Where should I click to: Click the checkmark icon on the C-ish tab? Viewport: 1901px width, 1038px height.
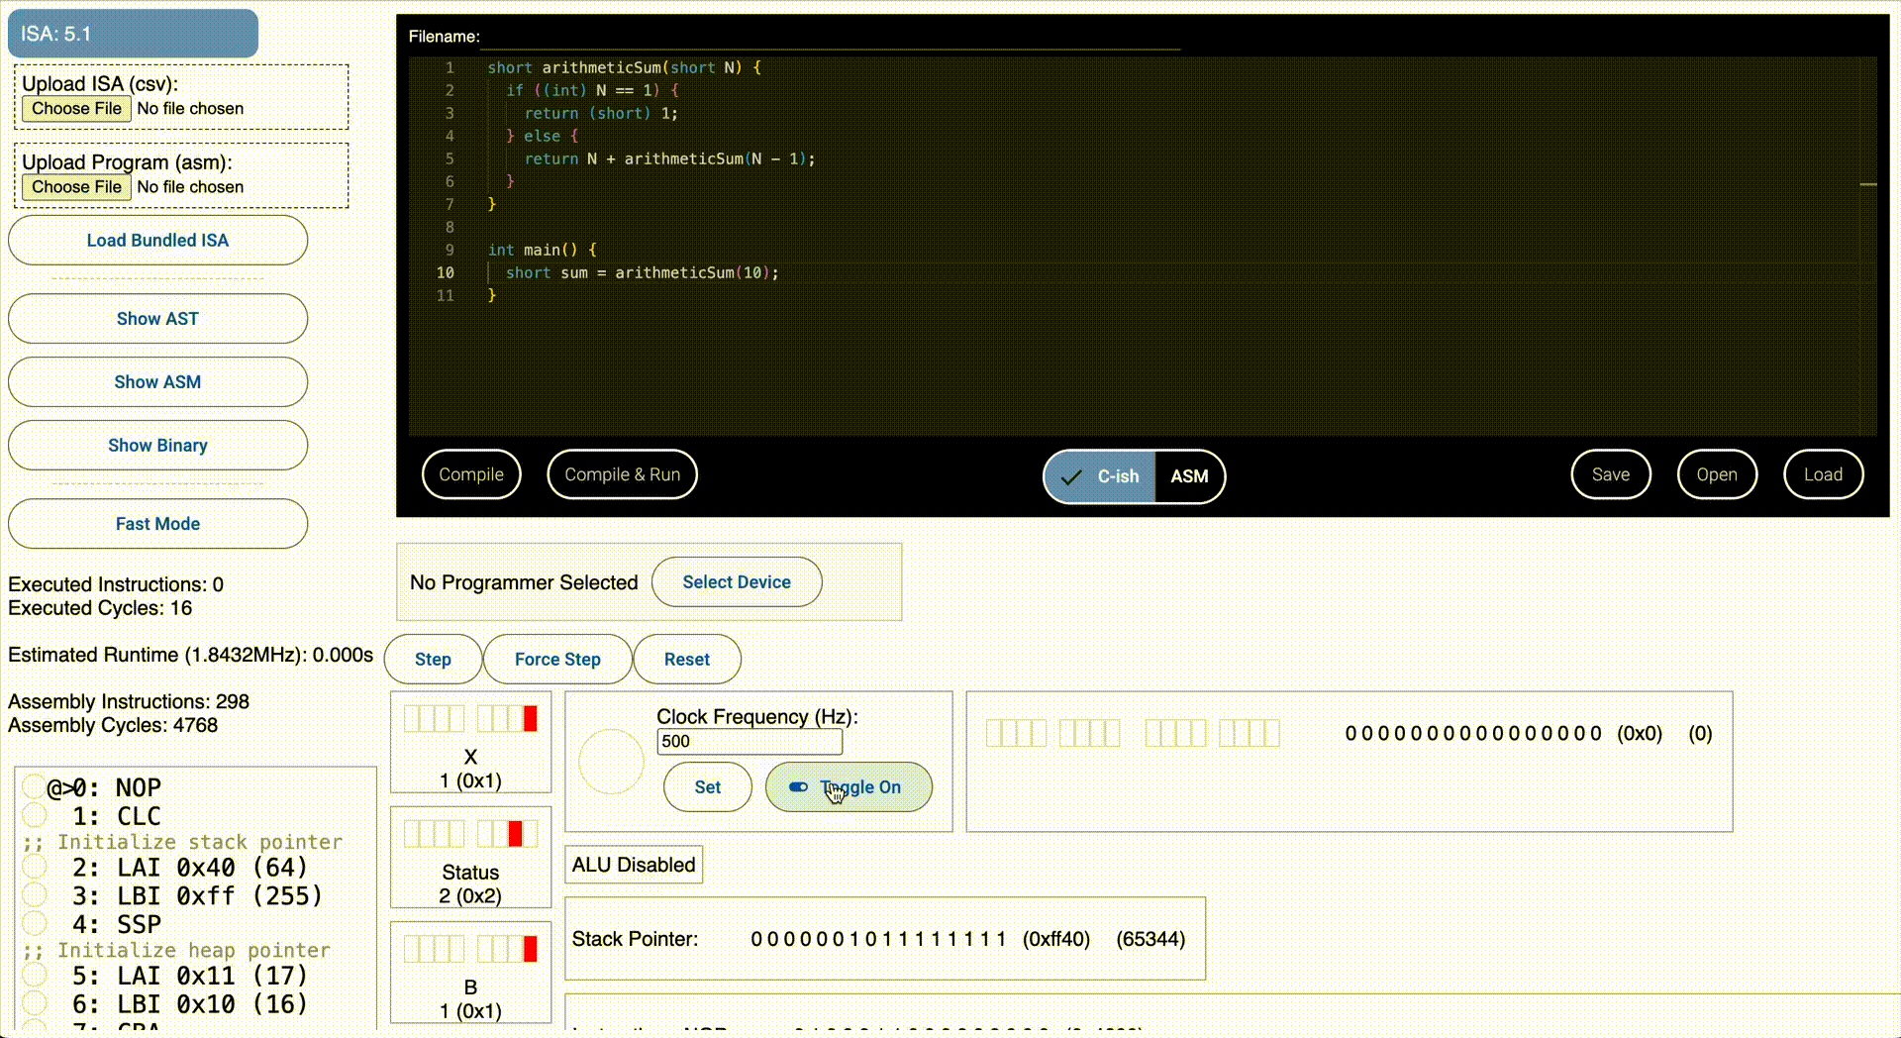point(1071,476)
